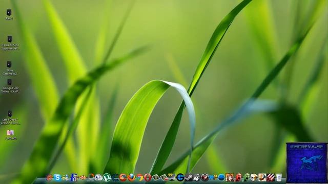Open Skype from the dock

(57, 177)
